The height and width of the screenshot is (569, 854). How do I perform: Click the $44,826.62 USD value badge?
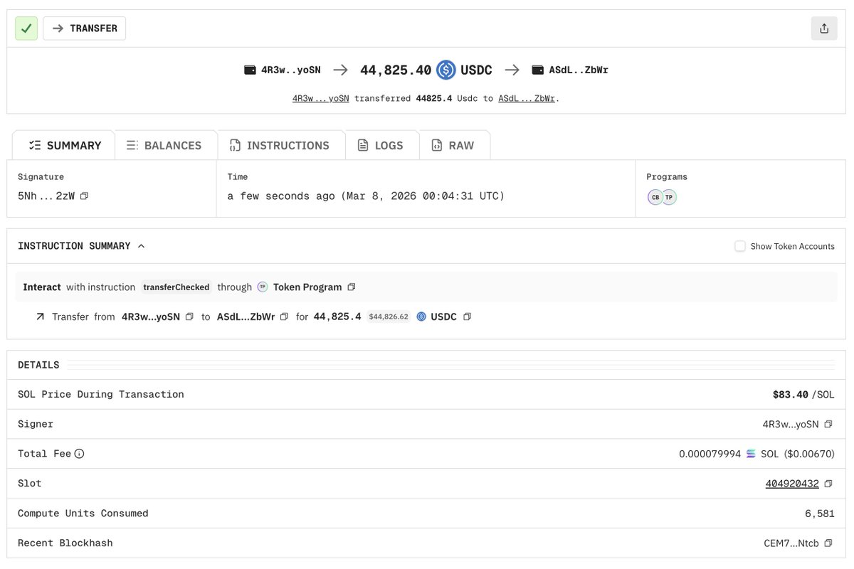coord(389,317)
